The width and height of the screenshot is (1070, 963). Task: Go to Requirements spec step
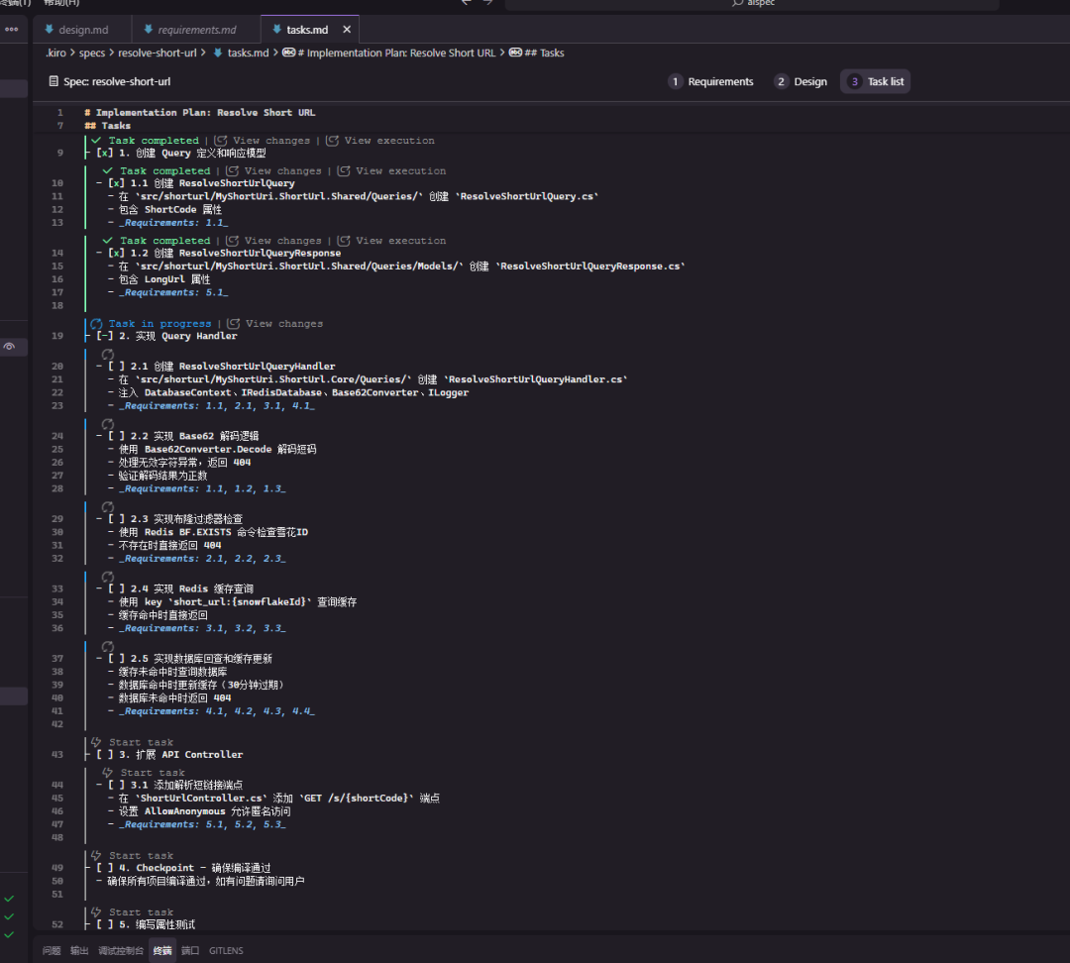pyautogui.click(x=711, y=81)
